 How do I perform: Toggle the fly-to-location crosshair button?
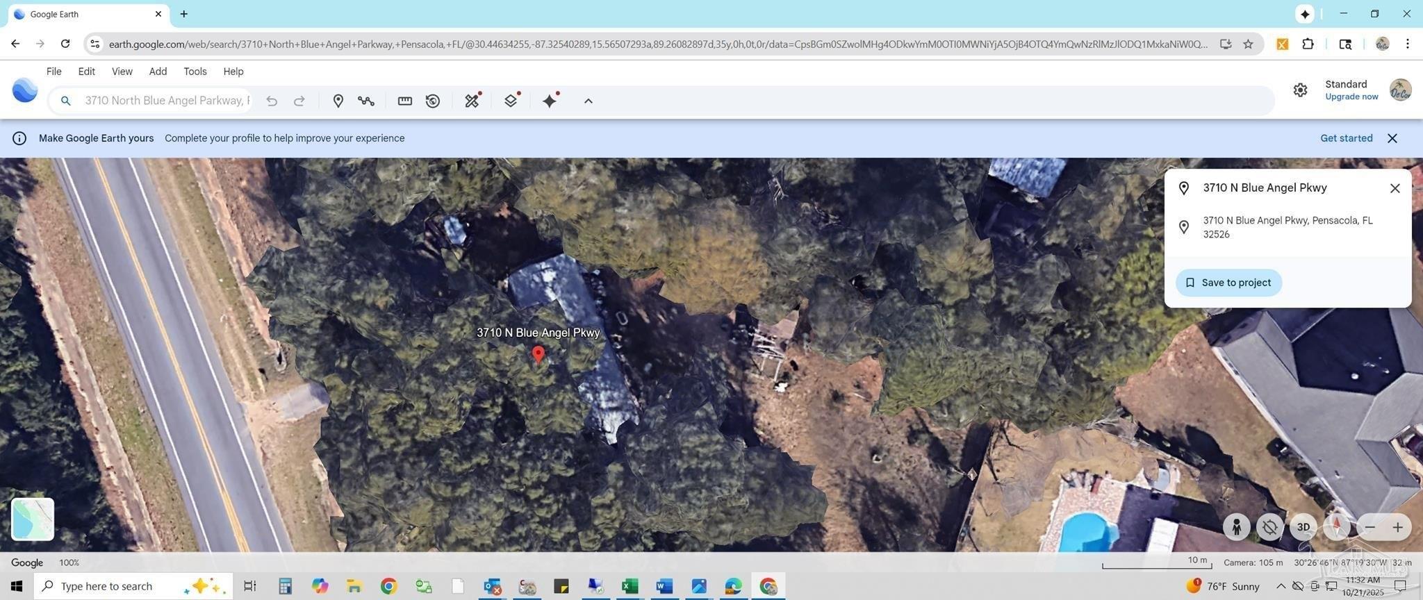click(x=1269, y=527)
